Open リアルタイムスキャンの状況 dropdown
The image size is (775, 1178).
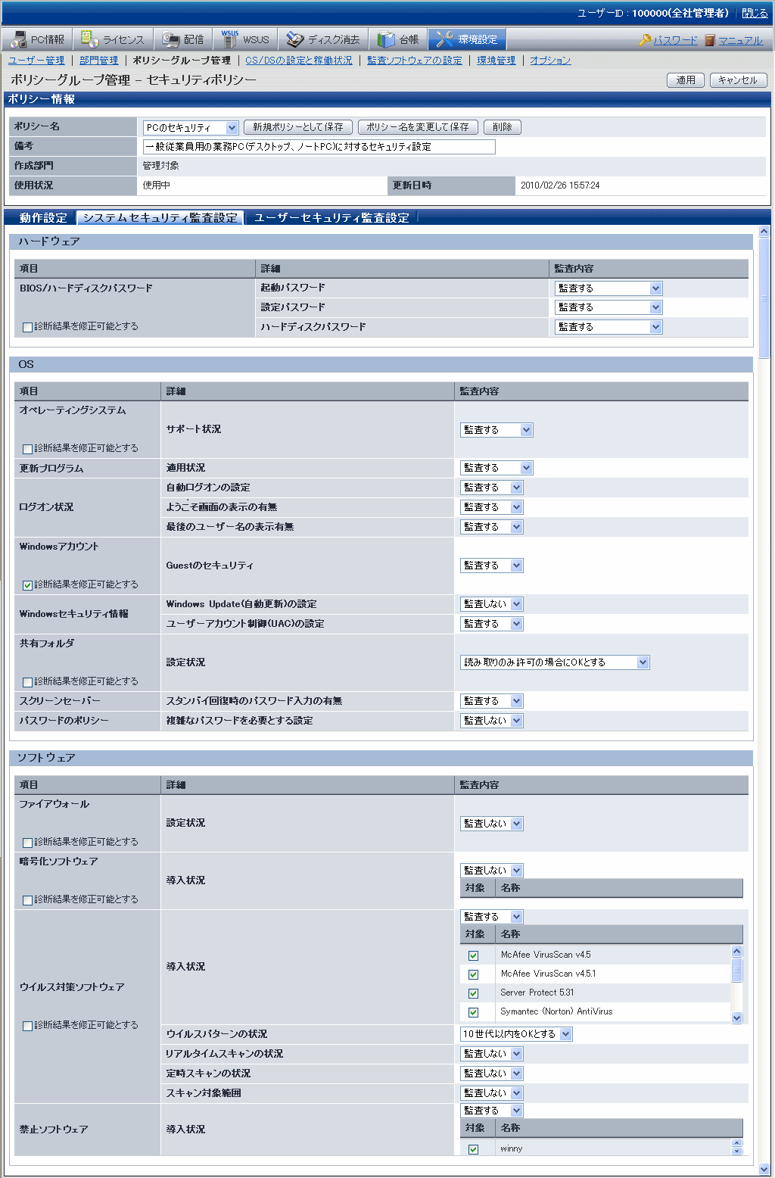pos(492,1054)
